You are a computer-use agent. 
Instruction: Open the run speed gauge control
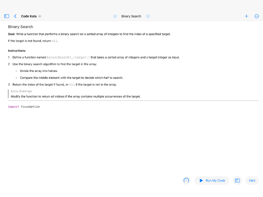pyautogui.click(x=186, y=180)
